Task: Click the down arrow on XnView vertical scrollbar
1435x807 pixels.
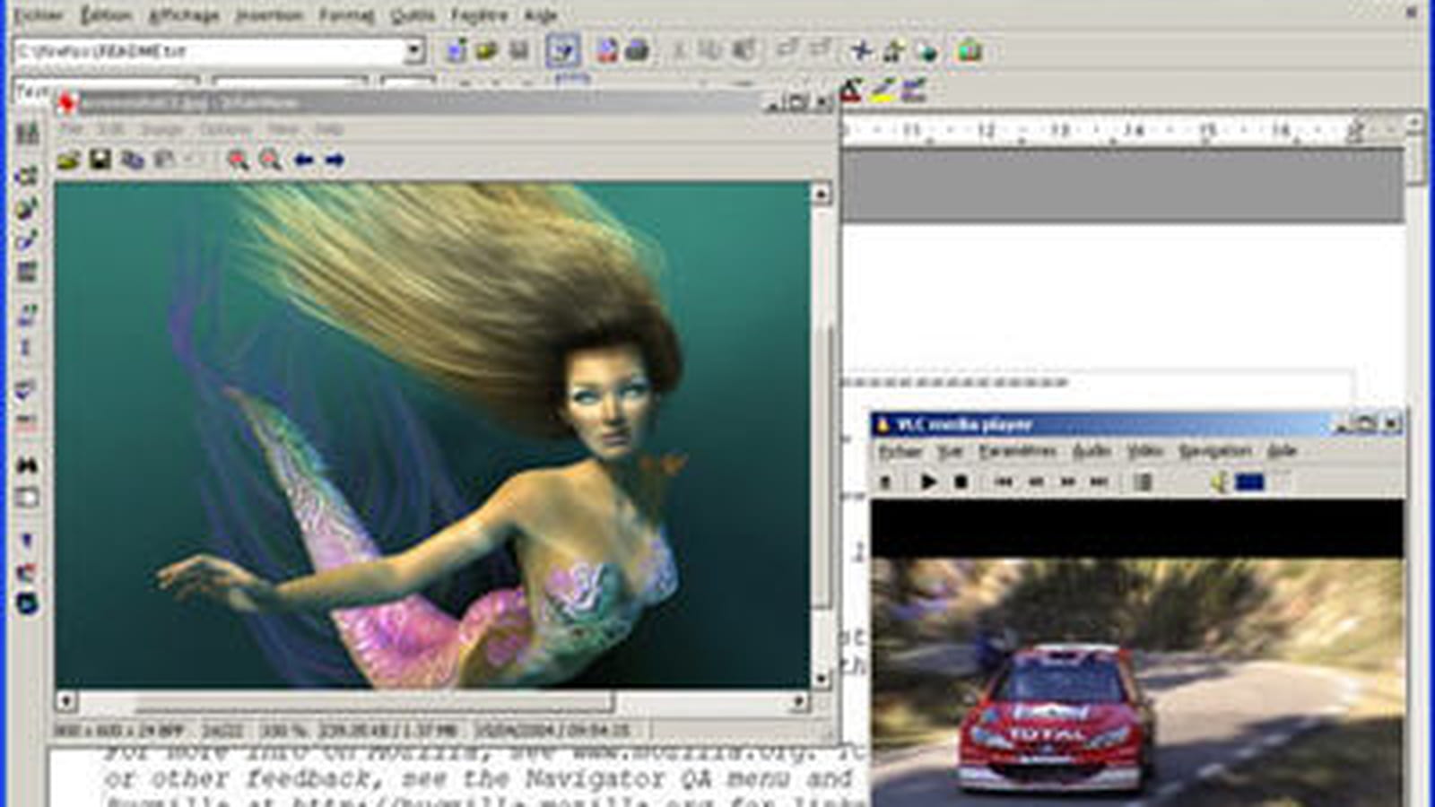Action: [x=822, y=679]
